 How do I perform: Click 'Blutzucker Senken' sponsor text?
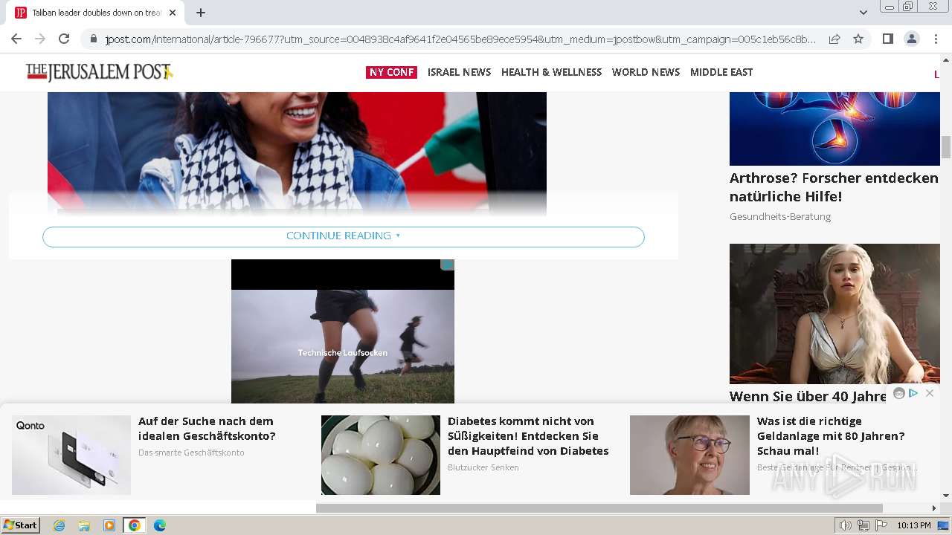pyautogui.click(x=483, y=467)
